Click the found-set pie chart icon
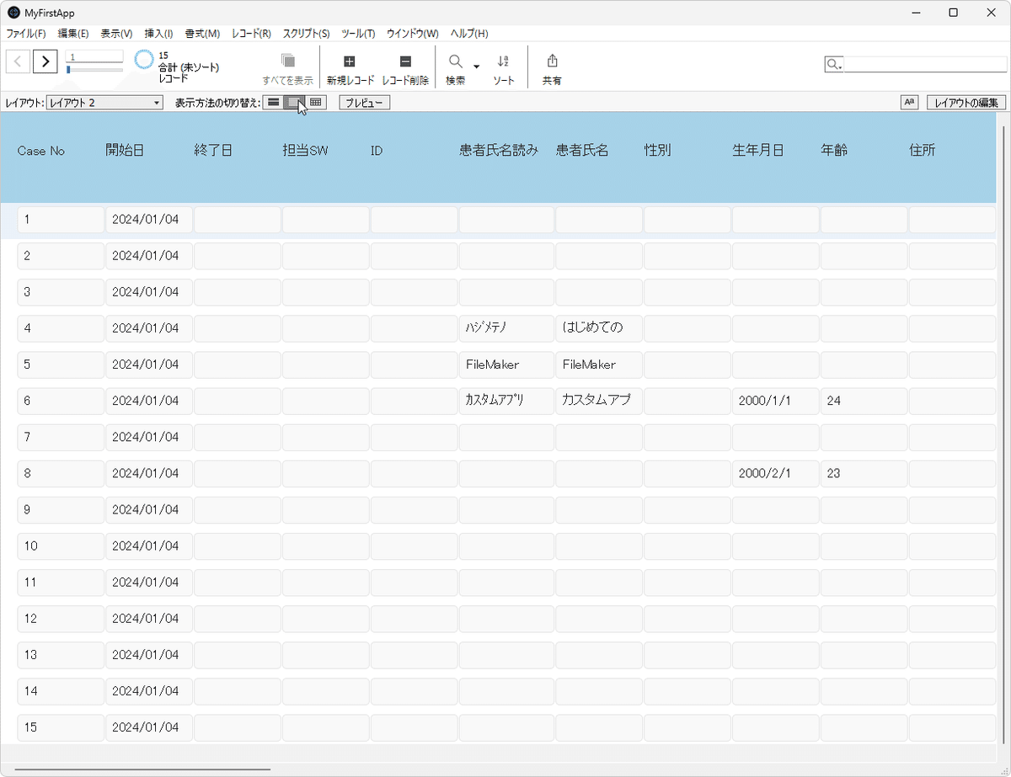 (144, 60)
